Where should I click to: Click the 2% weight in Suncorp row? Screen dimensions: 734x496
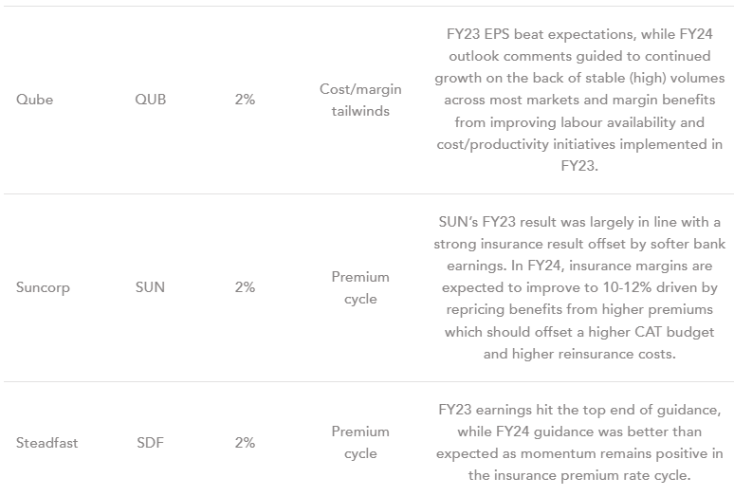pyautogui.click(x=245, y=287)
